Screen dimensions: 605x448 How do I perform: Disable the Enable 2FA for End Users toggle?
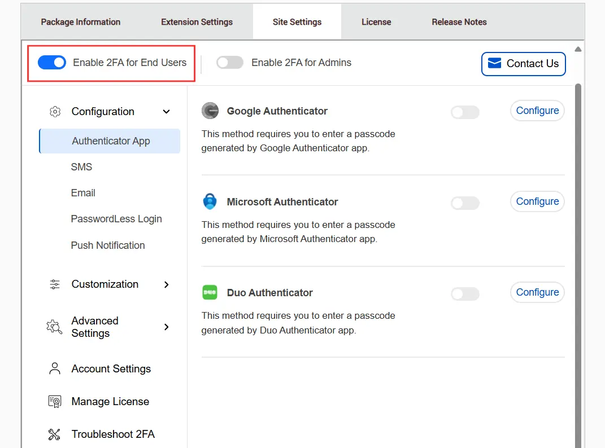point(52,63)
